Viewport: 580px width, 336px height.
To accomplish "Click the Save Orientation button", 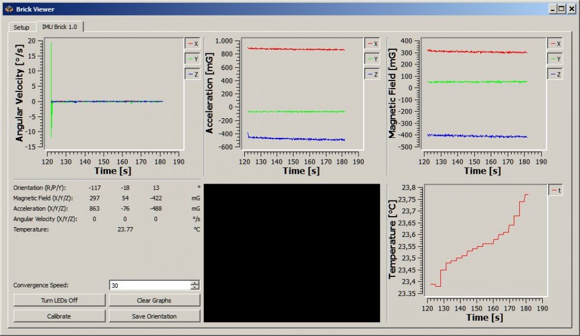I will coord(154,316).
